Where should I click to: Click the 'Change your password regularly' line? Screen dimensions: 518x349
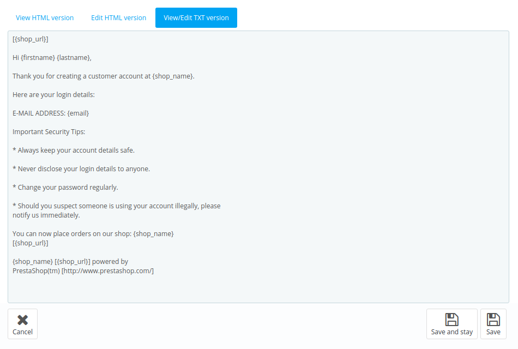65,187
